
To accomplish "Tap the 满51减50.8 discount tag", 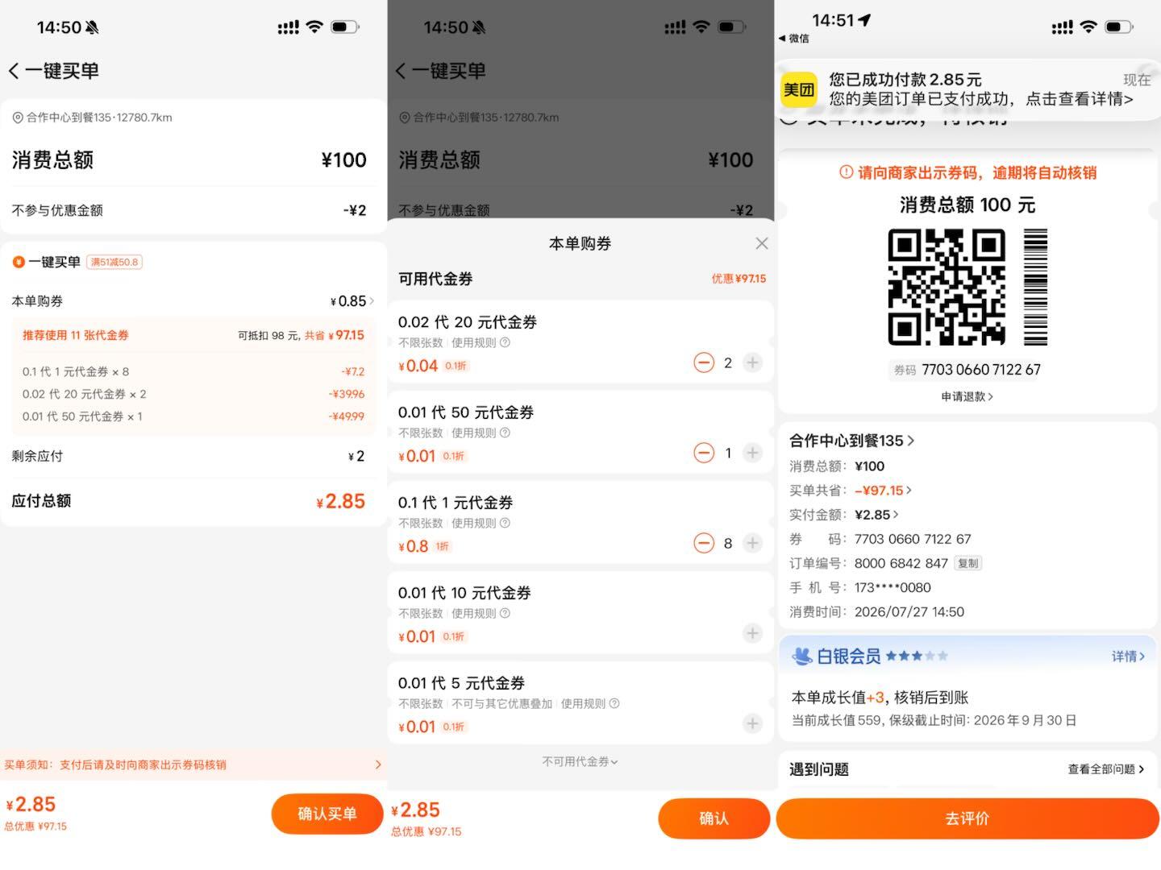I will [114, 262].
